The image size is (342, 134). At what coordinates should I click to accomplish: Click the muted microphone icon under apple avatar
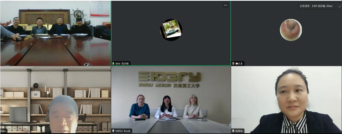tap(233, 63)
